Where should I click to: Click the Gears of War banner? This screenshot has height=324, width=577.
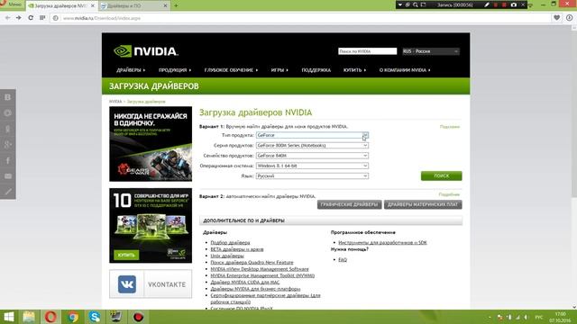click(151, 144)
